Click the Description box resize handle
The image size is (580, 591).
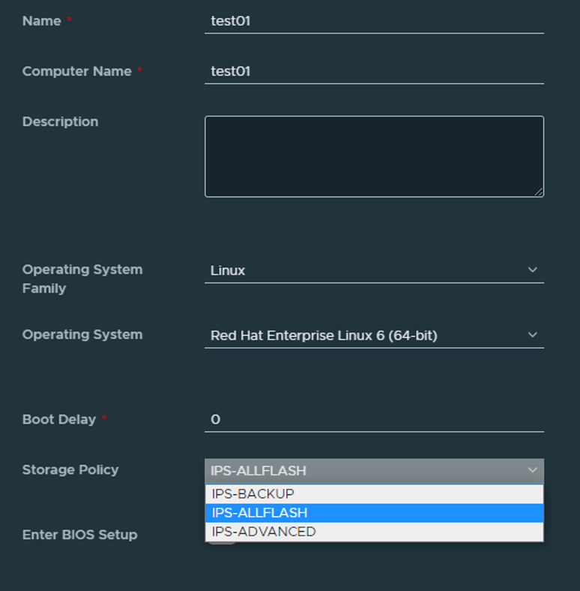539,192
